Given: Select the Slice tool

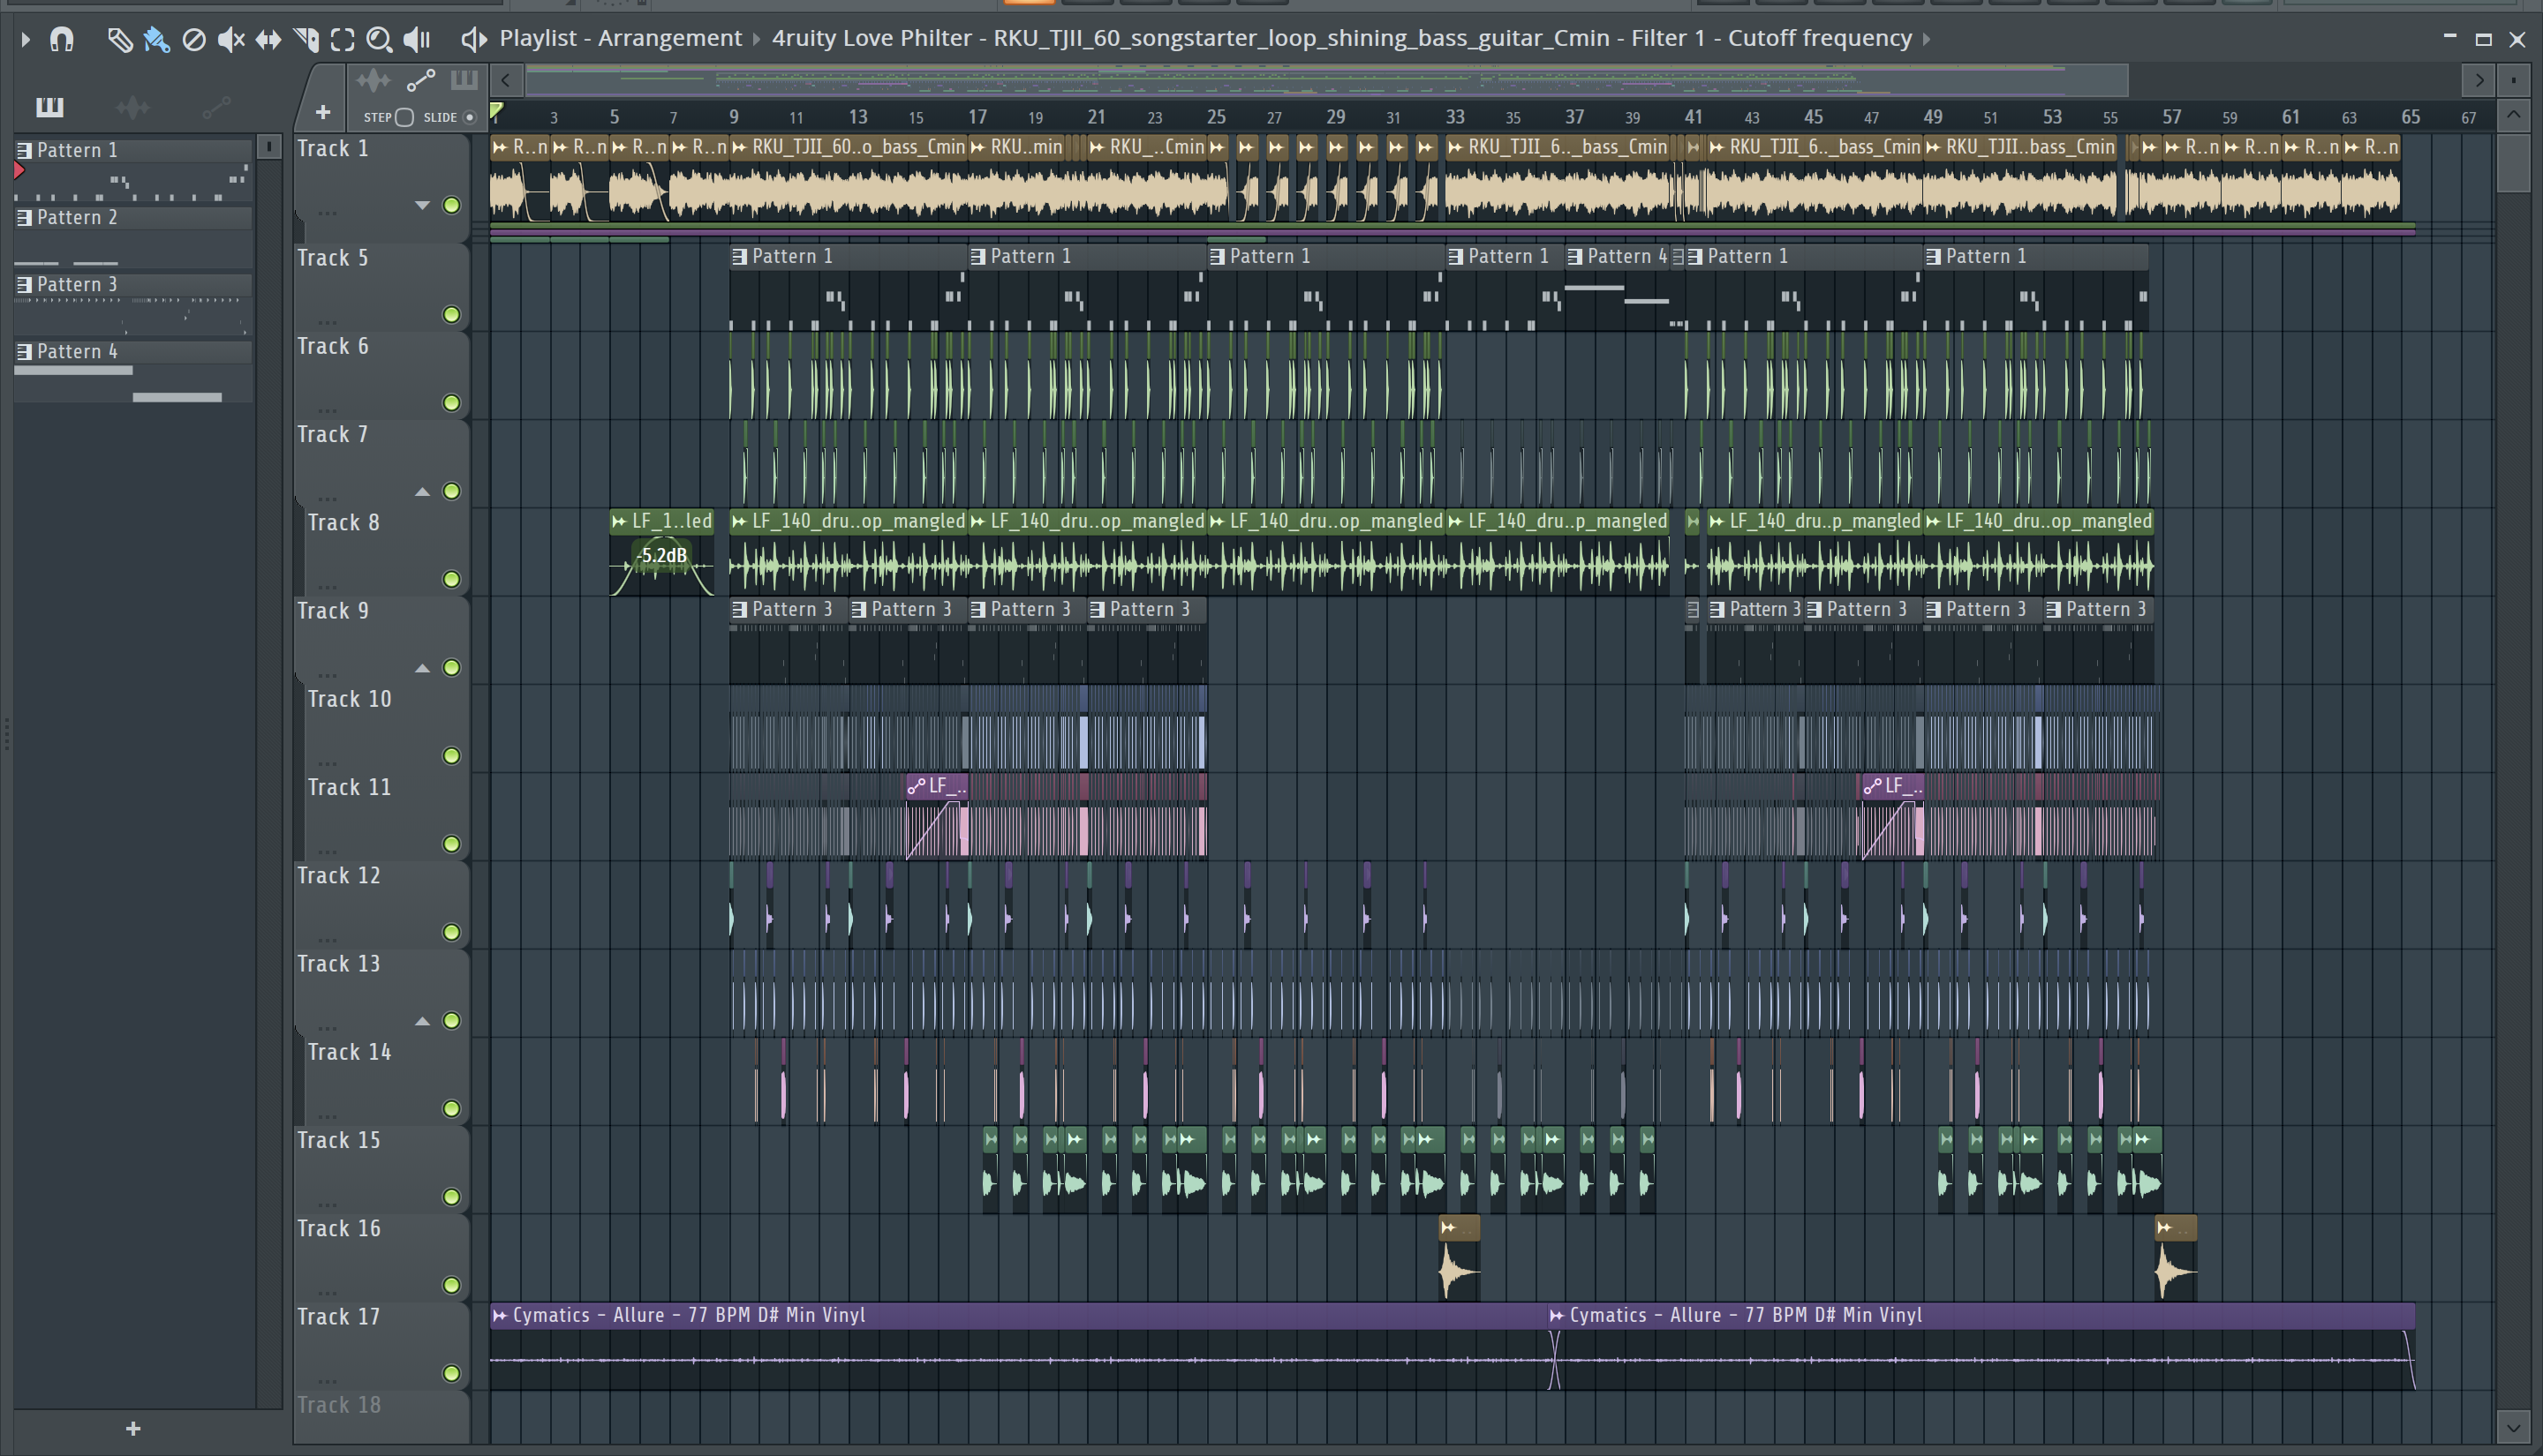Looking at the screenshot, I should coord(306,39).
